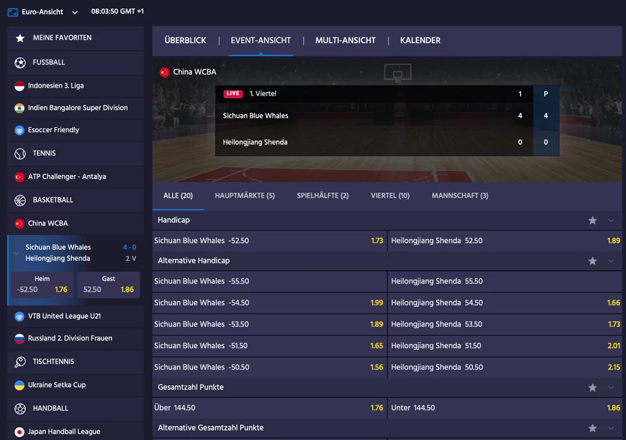This screenshot has height=440, width=626.
Task: Click the clock showing 08:03:50 GMT +1
Action: pyautogui.click(x=118, y=11)
